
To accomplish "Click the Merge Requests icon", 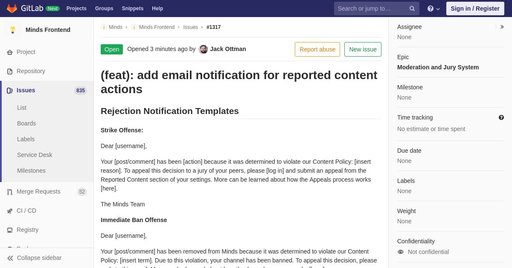I will [x=10, y=192].
